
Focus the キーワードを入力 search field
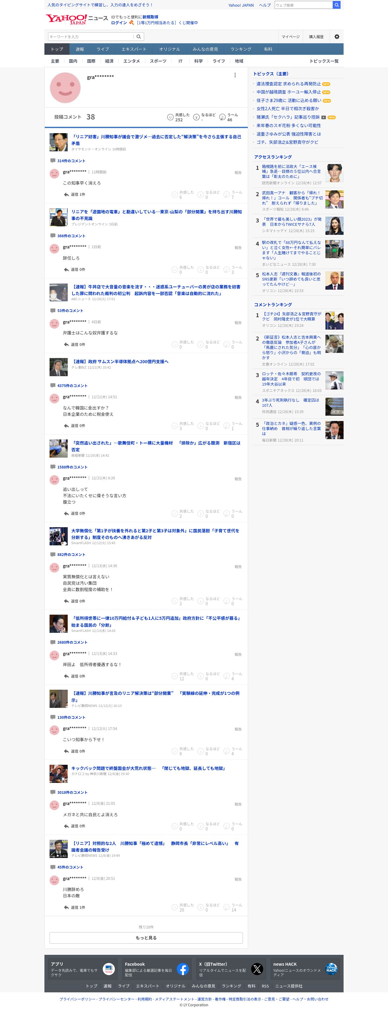pos(90,36)
